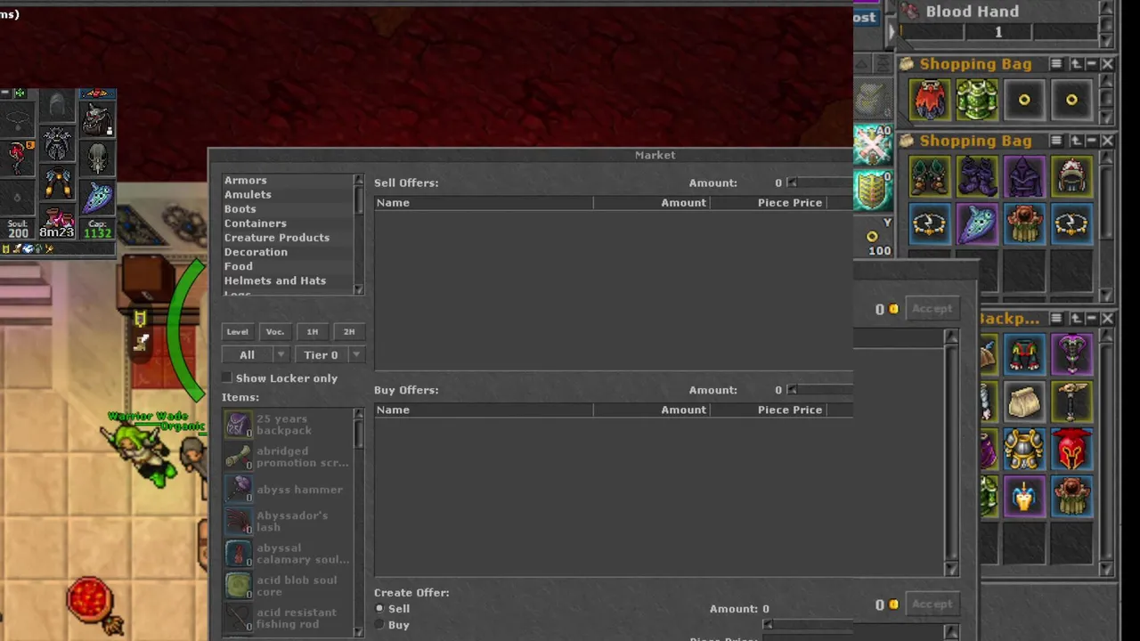Sort Buy Offers by Amount column
1140x641 pixels.
651,410
